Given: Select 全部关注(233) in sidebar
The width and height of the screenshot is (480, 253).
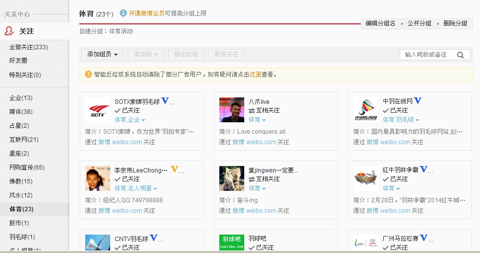Looking at the screenshot, I should [28, 47].
